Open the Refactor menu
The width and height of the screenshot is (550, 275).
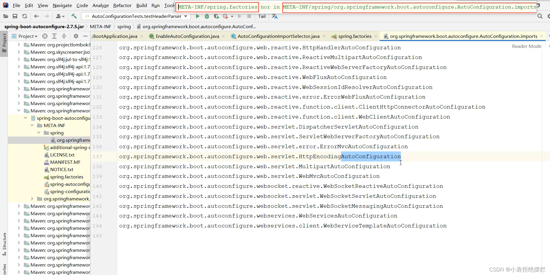pyautogui.click(x=122, y=5)
